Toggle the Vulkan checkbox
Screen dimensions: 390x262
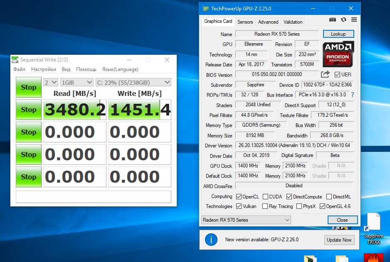click(x=239, y=206)
